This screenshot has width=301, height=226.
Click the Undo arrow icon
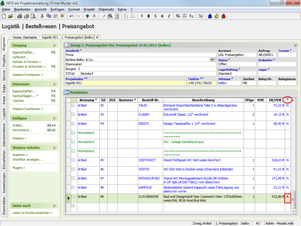click(72, 16)
